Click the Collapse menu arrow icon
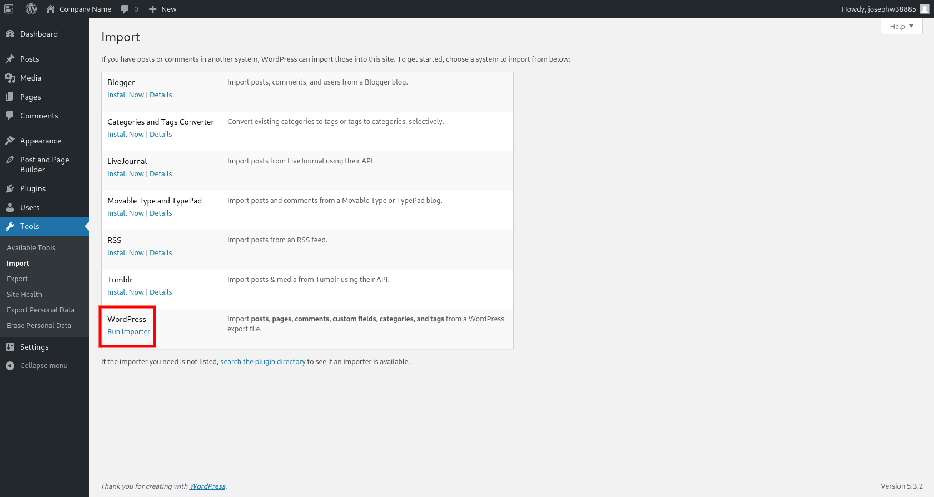 point(10,365)
